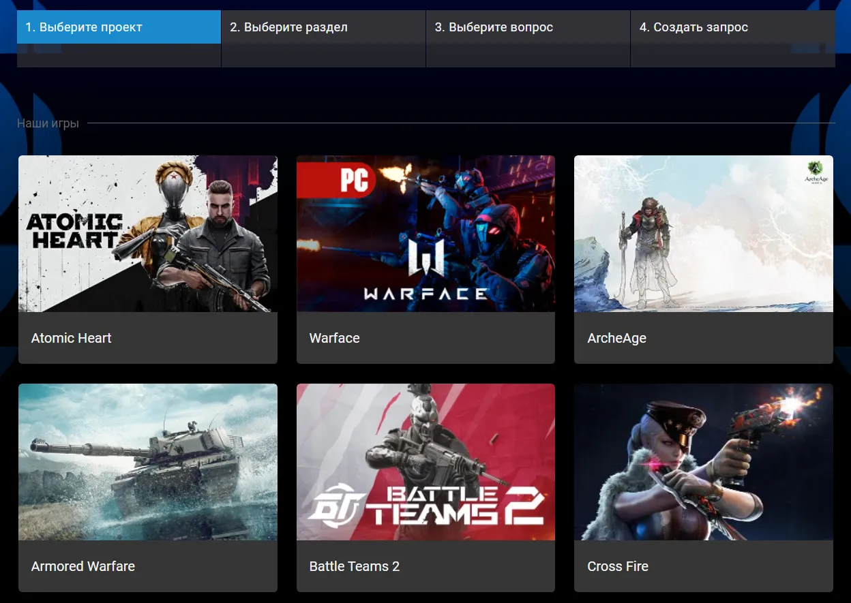The width and height of the screenshot is (851, 603).
Task: Select the Battle Teams 2 cover image
Action: click(425, 462)
